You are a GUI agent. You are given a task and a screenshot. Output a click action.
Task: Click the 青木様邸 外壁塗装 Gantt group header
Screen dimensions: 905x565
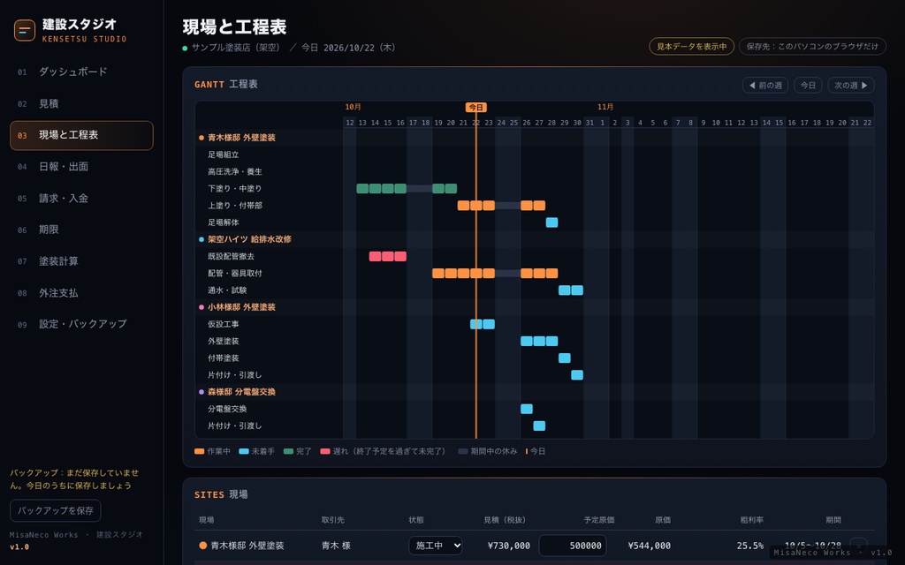[242, 138]
